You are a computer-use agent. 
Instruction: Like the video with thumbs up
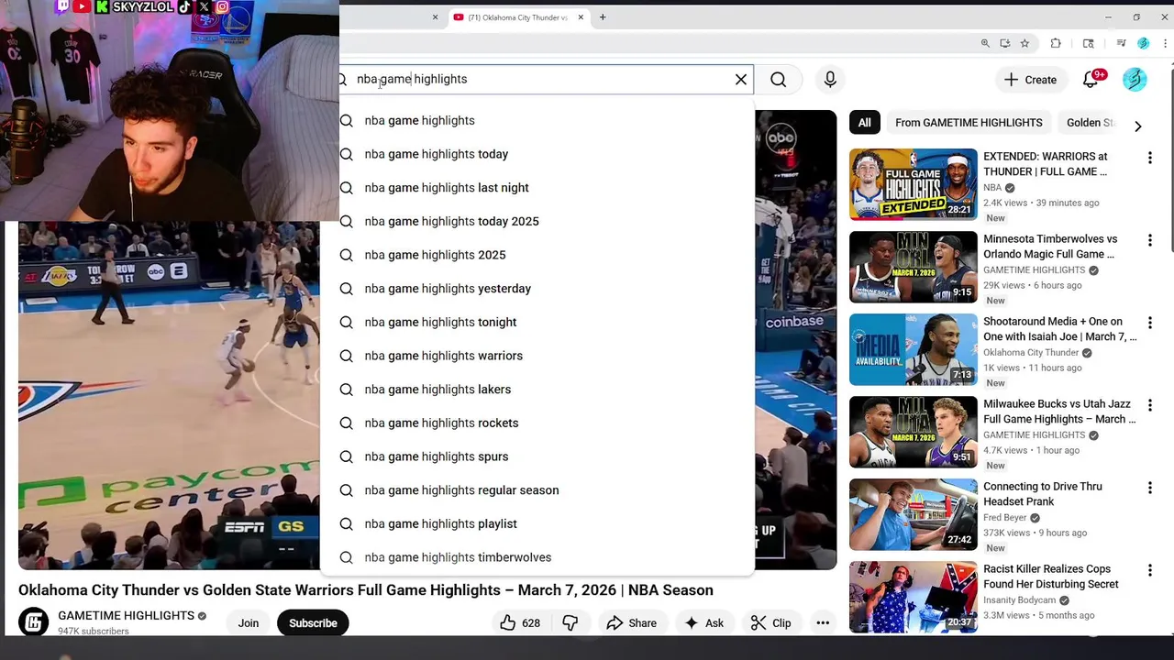[519, 623]
